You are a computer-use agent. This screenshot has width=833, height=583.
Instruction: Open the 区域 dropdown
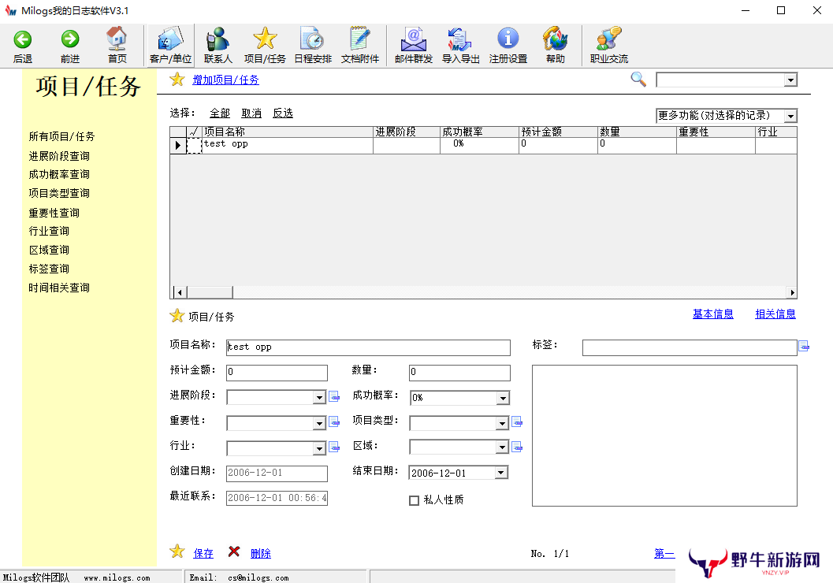coord(502,447)
